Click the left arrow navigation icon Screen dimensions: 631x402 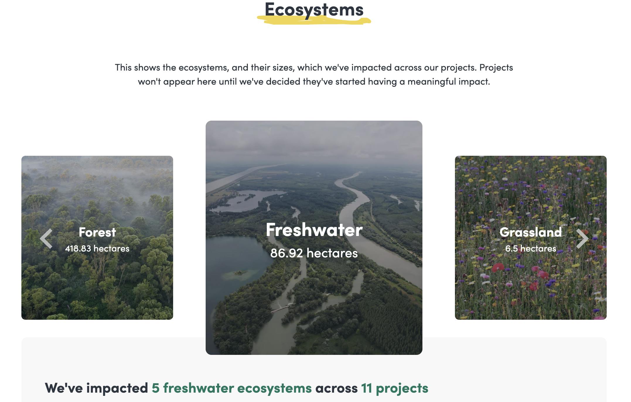click(45, 237)
